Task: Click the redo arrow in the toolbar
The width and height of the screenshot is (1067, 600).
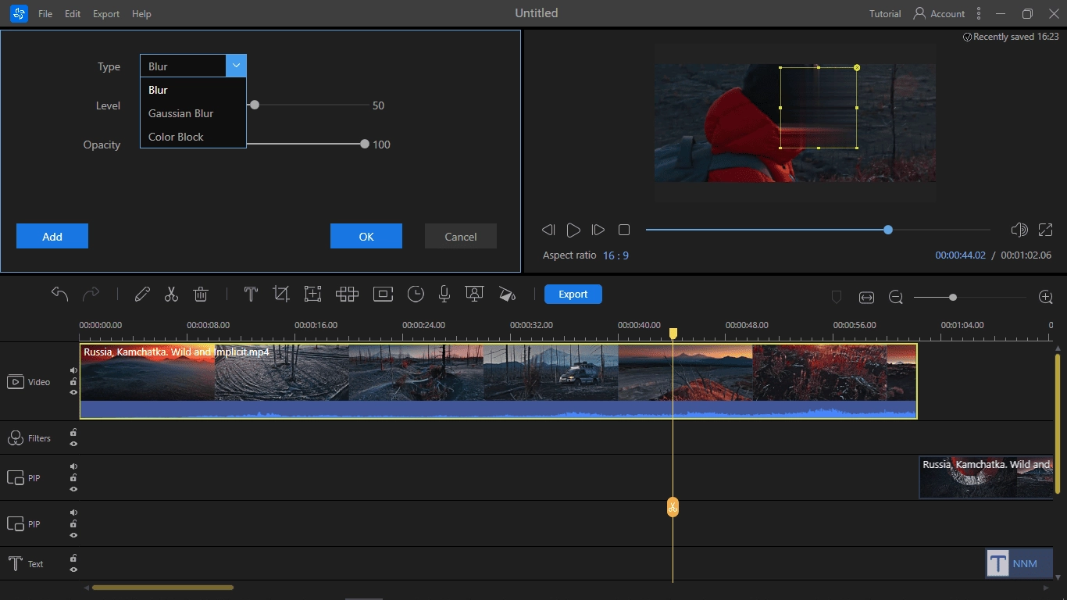Action: click(x=91, y=294)
